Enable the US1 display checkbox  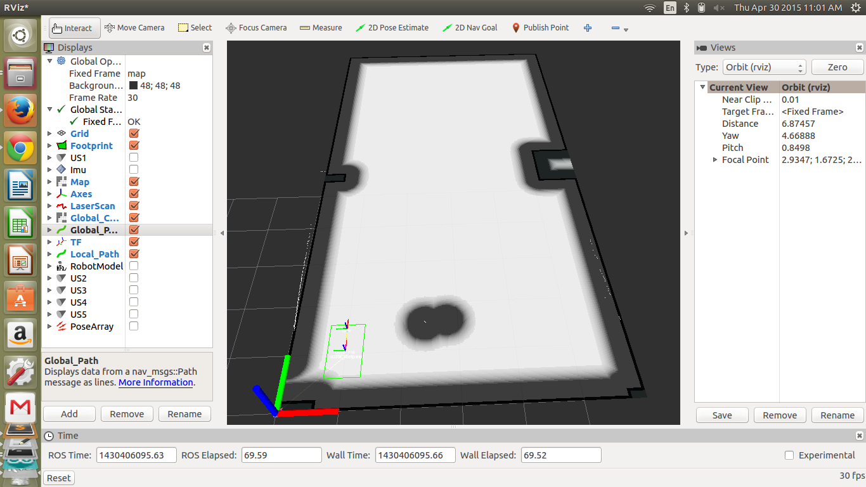click(134, 157)
